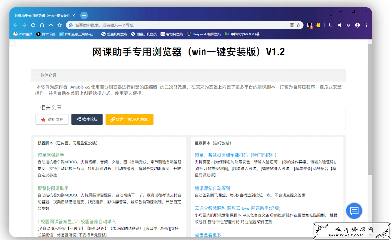Viewport: 391px width, 240px height.
Task: Open 中国大学MOOC bookmark
Action: click(x=244, y=34)
